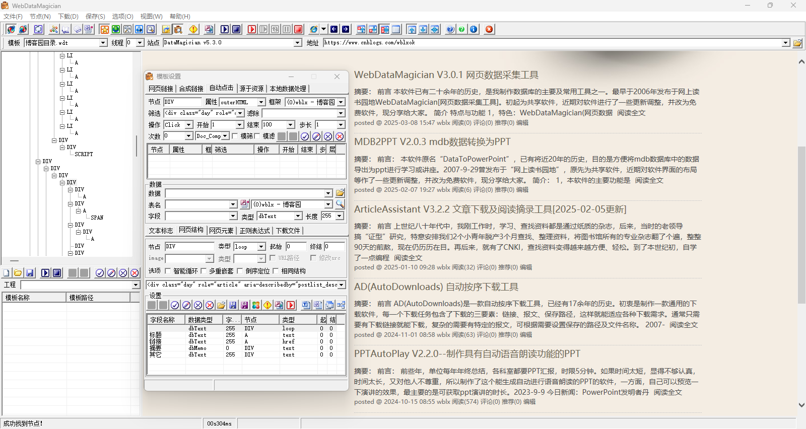Switch to the 本地数据处理 tab
Image resolution: width=806 pixels, height=429 pixels.
tap(288, 89)
